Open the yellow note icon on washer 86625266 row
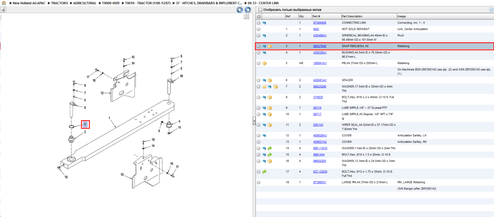Viewport: 494px width, 217px height. click(x=264, y=87)
